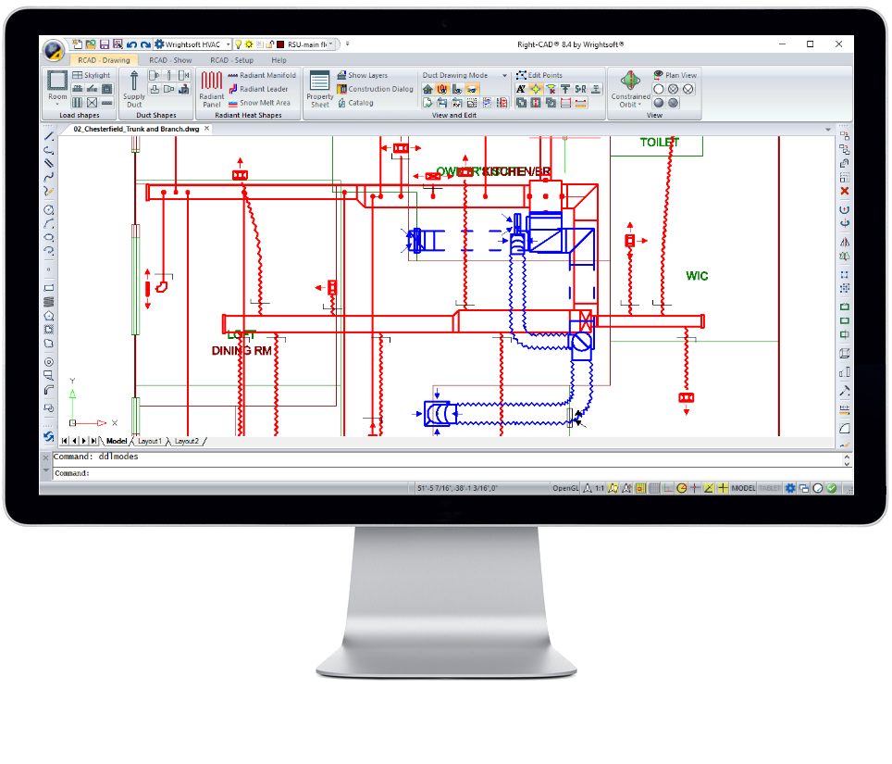
Task: Open the Duct Drawing Mode dropdown
Action: pos(502,74)
